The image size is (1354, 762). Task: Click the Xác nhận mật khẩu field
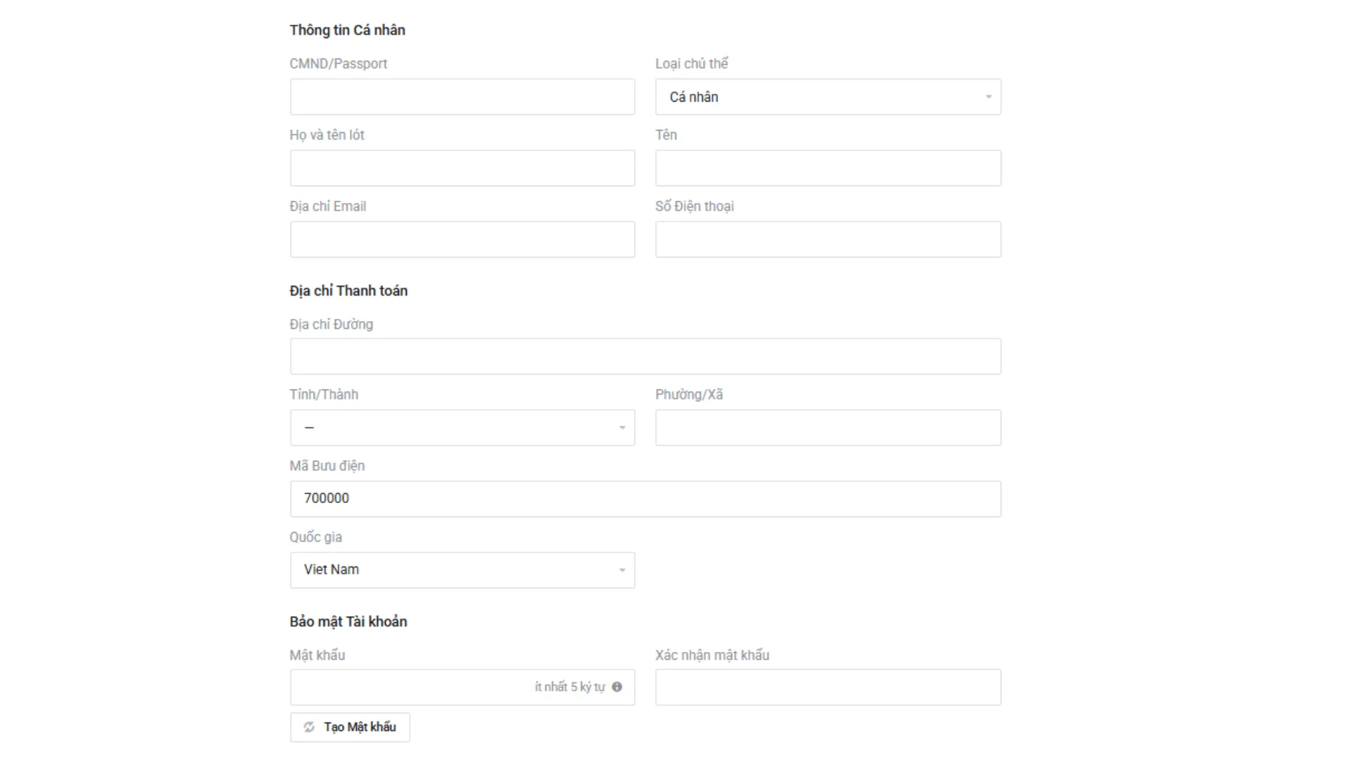pyautogui.click(x=828, y=687)
